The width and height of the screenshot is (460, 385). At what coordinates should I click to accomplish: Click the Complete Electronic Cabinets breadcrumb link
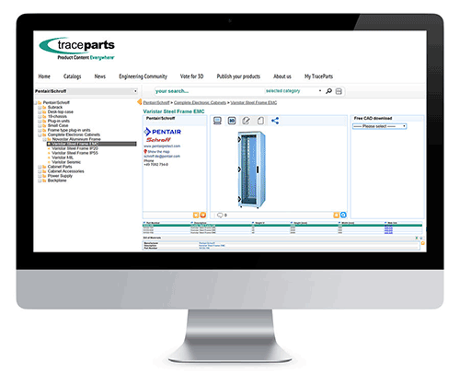tap(200, 102)
